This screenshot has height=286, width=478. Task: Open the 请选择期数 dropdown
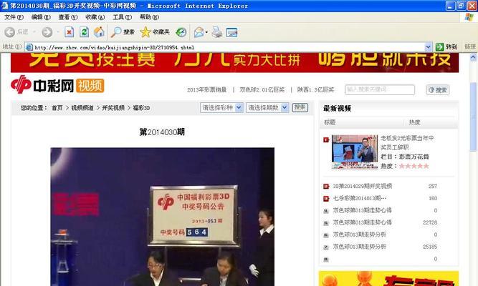267,107
